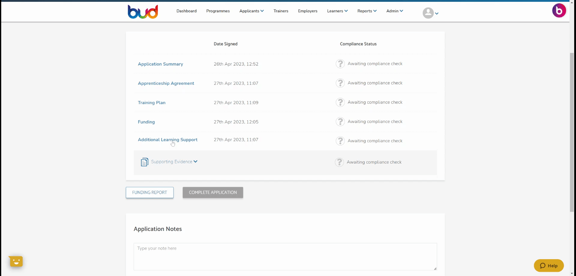The height and width of the screenshot is (276, 576).
Task: Click the date '27th Apr 2023, 11:09'
Action: [x=236, y=103]
